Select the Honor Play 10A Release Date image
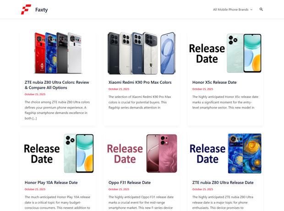 click(58, 153)
